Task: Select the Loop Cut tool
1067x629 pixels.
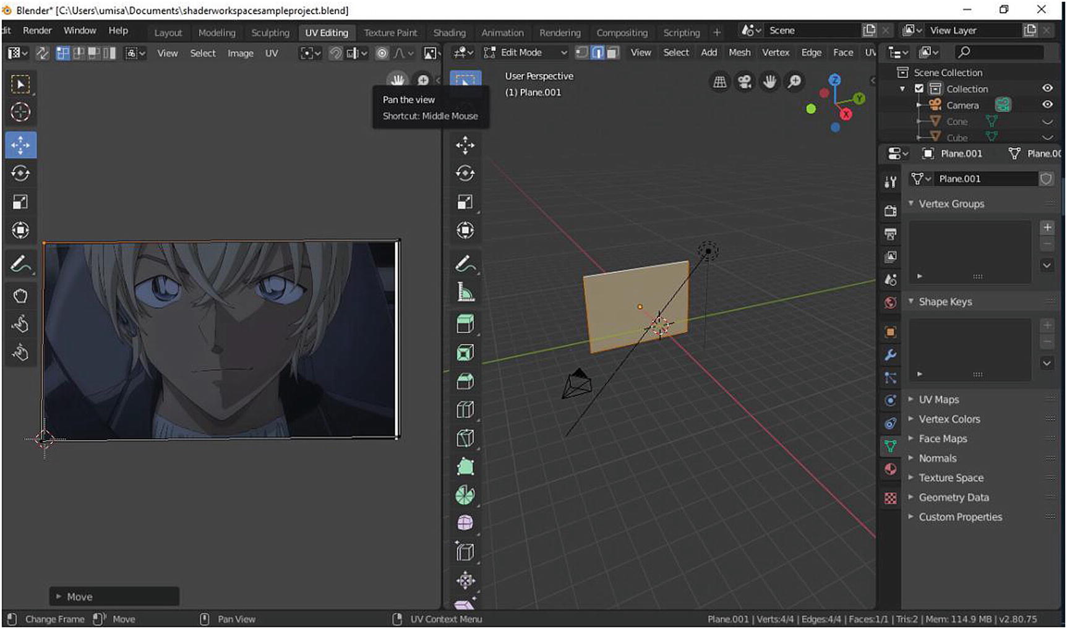Action: tap(465, 410)
